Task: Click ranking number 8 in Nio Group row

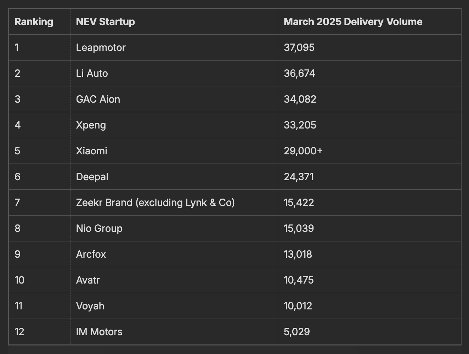Action: (x=17, y=228)
